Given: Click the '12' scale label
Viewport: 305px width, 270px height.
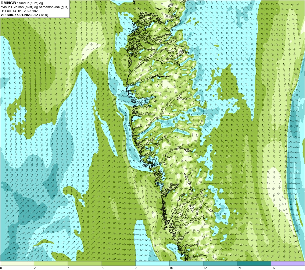Looking at the screenshot, I should (205, 268).
